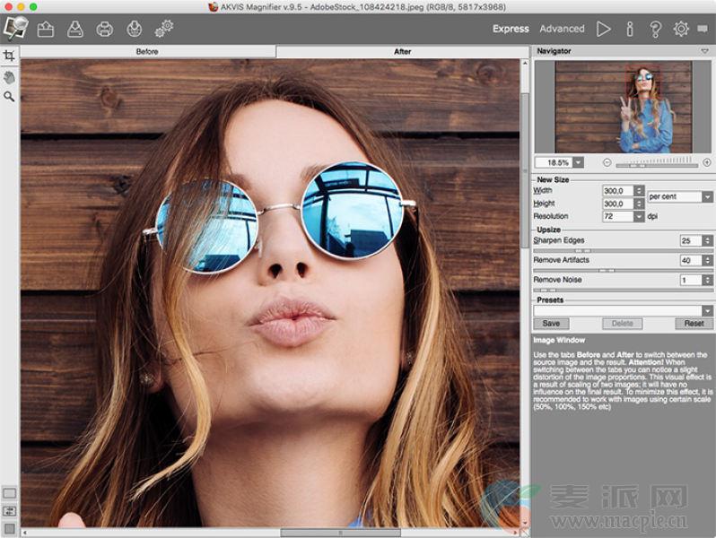Screen dimensions: 716x538
Task: Click the Reset button
Action: 694,324
